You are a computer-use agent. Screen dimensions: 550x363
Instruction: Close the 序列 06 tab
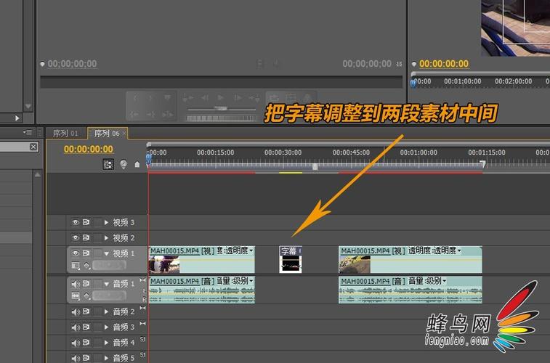(124, 133)
